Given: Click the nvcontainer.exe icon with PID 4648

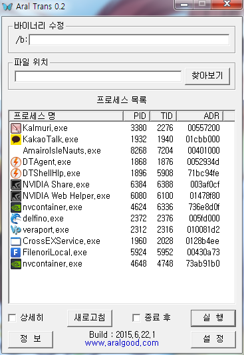Looking at the screenshot, I should 15,264.
